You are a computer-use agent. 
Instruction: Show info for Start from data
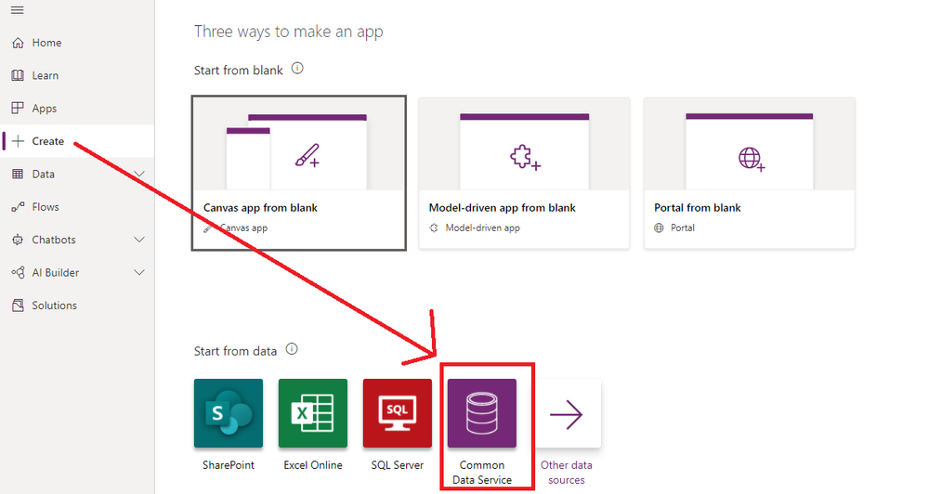click(x=292, y=349)
